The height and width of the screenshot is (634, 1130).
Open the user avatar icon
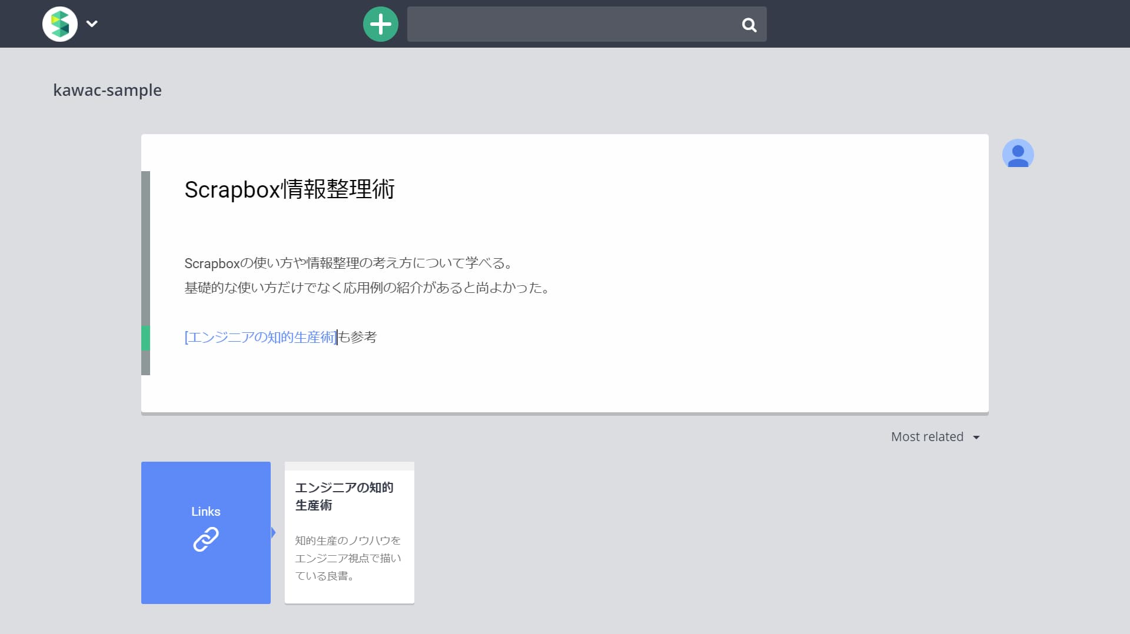[1018, 154]
